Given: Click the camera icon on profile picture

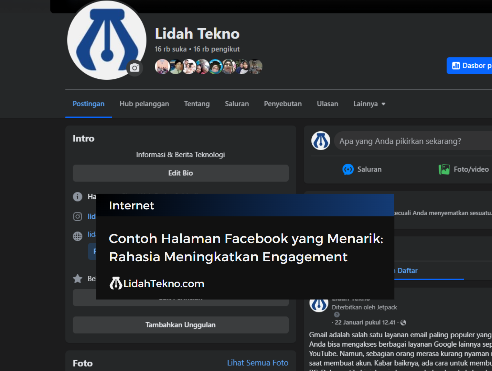Looking at the screenshot, I should pyautogui.click(x=135, y=68).
